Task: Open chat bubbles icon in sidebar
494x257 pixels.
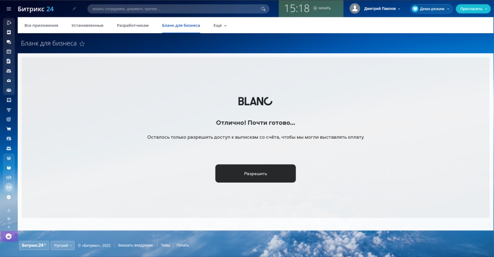Action: coord(9,42)
